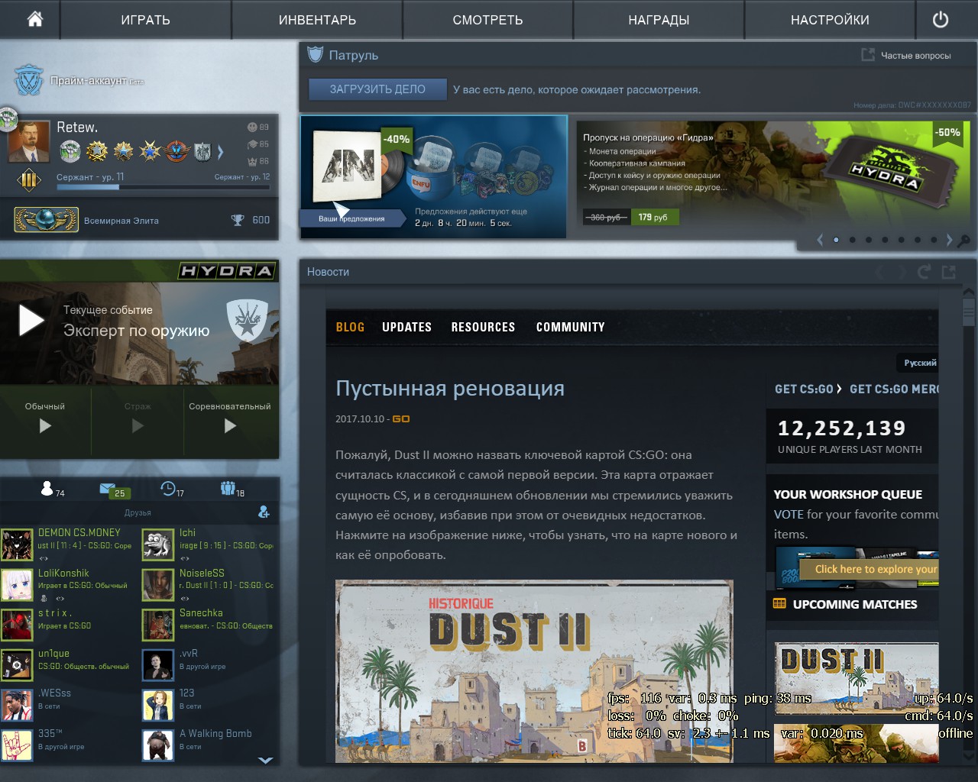Open Retew's profile avatar
The height and width of the screenshot is (782, 978).
(x=28, y=141)
